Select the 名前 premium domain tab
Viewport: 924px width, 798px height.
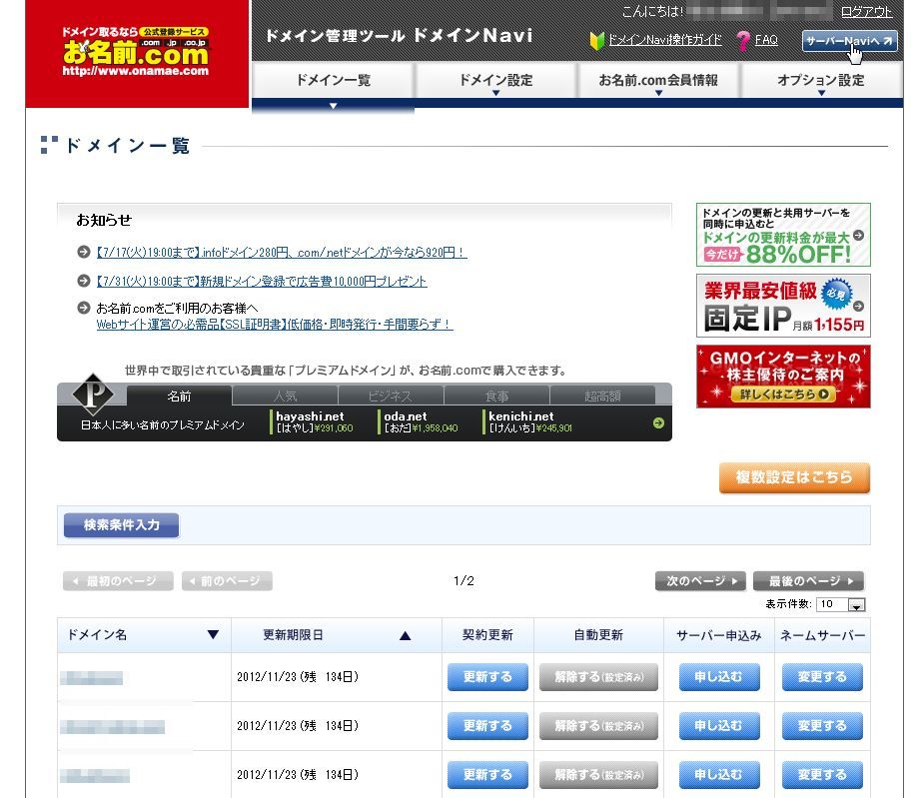[x=179, y=396]
